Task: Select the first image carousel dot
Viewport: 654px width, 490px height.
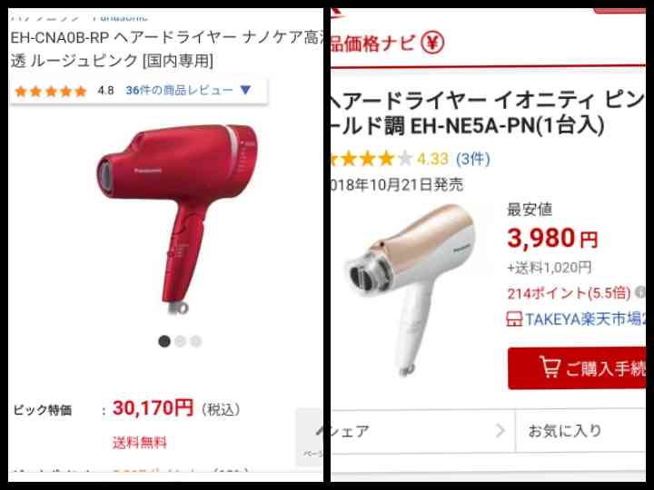Action: [164, 341]
